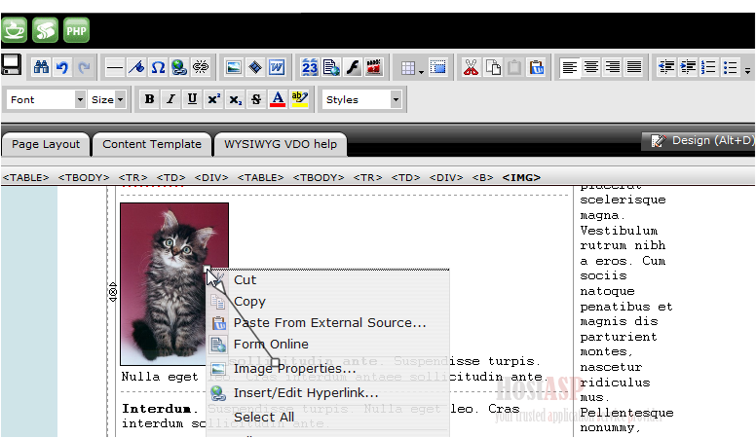Viewport: 756px width, 438px height.
Task: Click the Design (Alt+D) mode button
Action: click(x=699, y=141)
